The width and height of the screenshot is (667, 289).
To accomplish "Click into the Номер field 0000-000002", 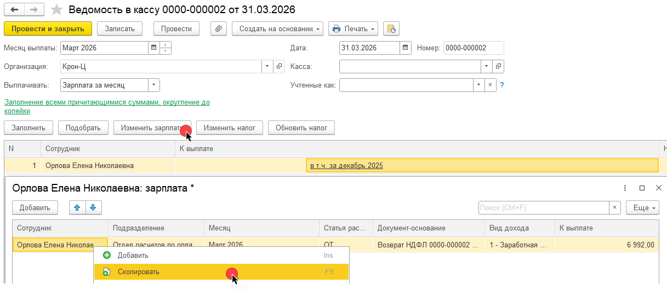I will [x=474, y=48].
